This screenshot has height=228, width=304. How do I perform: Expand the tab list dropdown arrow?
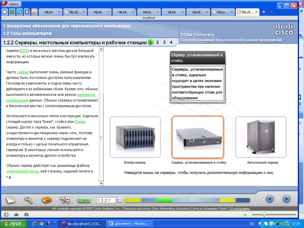click(x=271, y=12)
